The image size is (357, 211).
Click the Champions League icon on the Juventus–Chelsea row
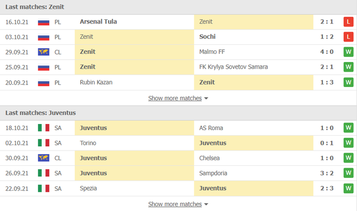click(x=43, y=158)
